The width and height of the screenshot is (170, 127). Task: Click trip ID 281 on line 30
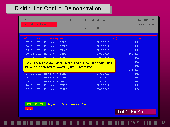click(131, 54)
